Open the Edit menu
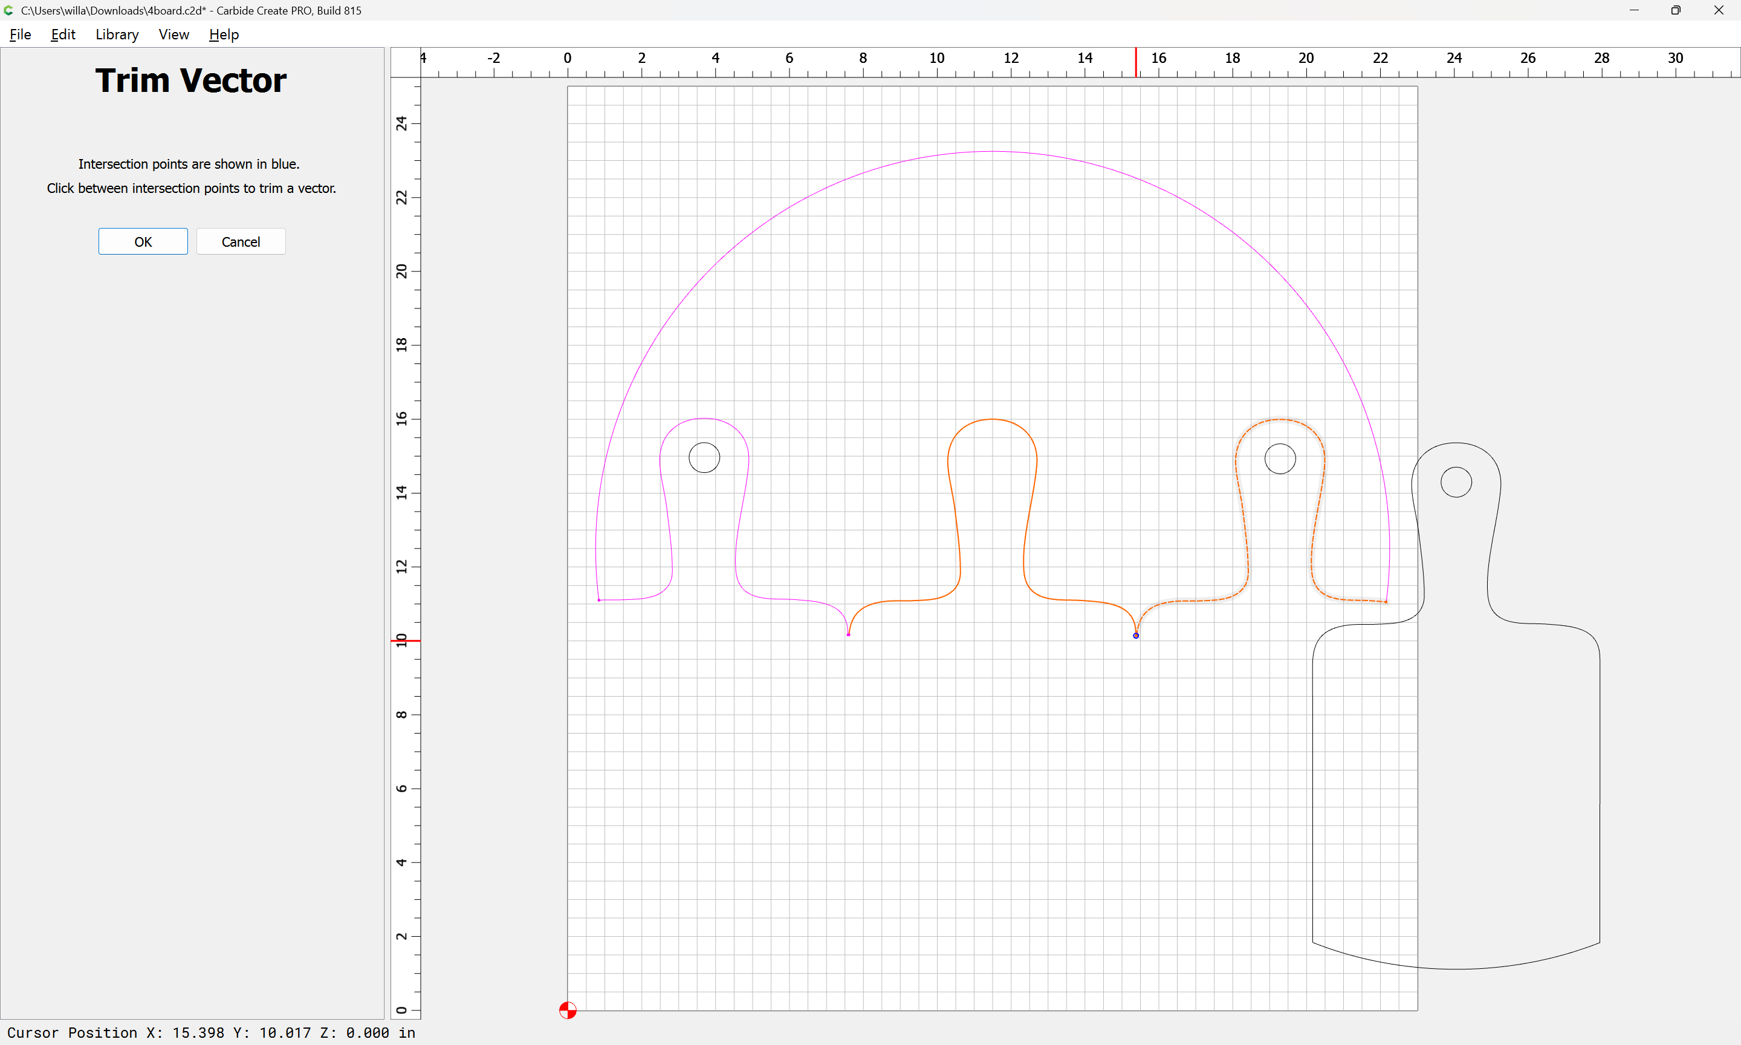The height and width of the screenshot is (1045, 1741). click(63, 34)
